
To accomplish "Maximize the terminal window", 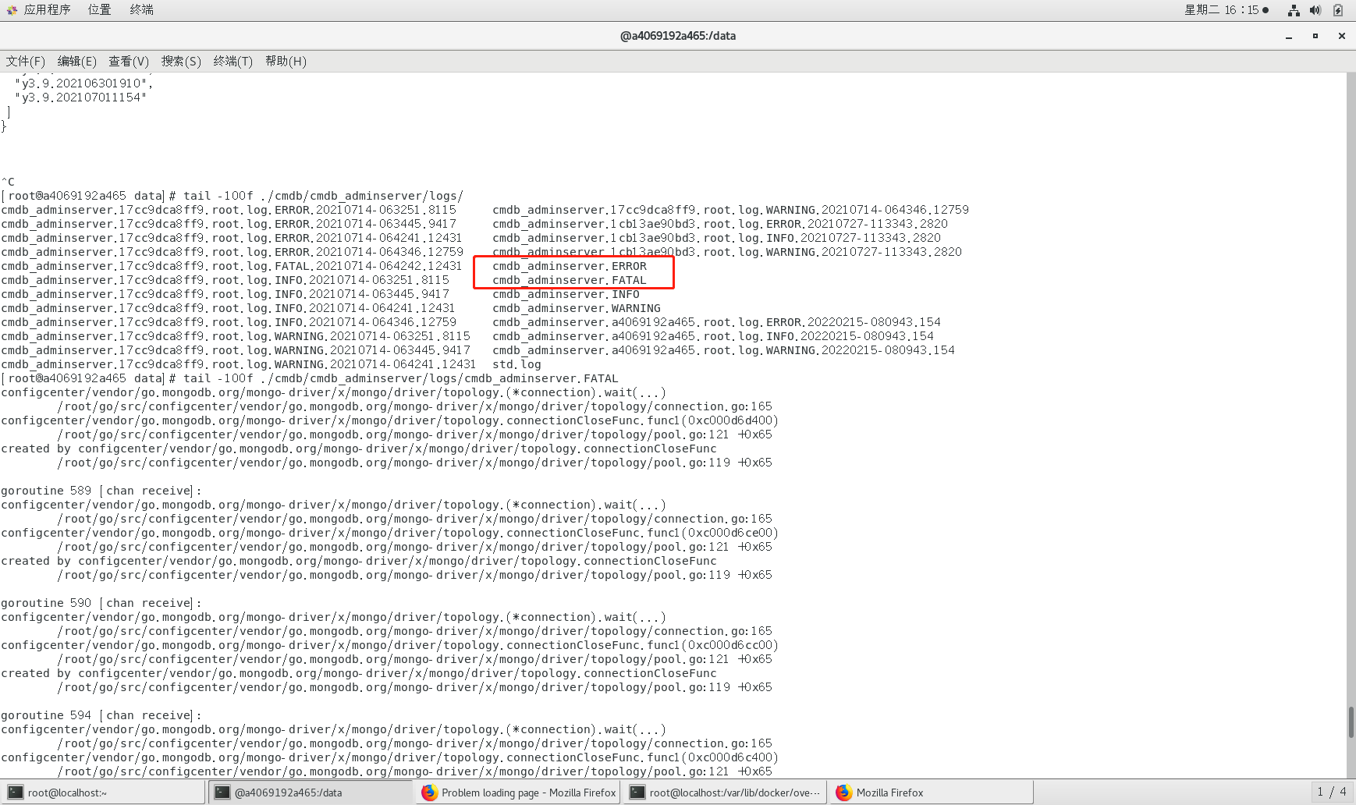I will (x=1315, y=36).
